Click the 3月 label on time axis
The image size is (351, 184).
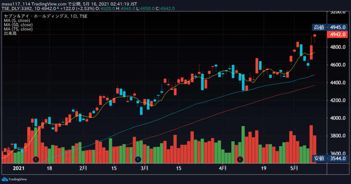pyautogui.click(x=145, y=168)
